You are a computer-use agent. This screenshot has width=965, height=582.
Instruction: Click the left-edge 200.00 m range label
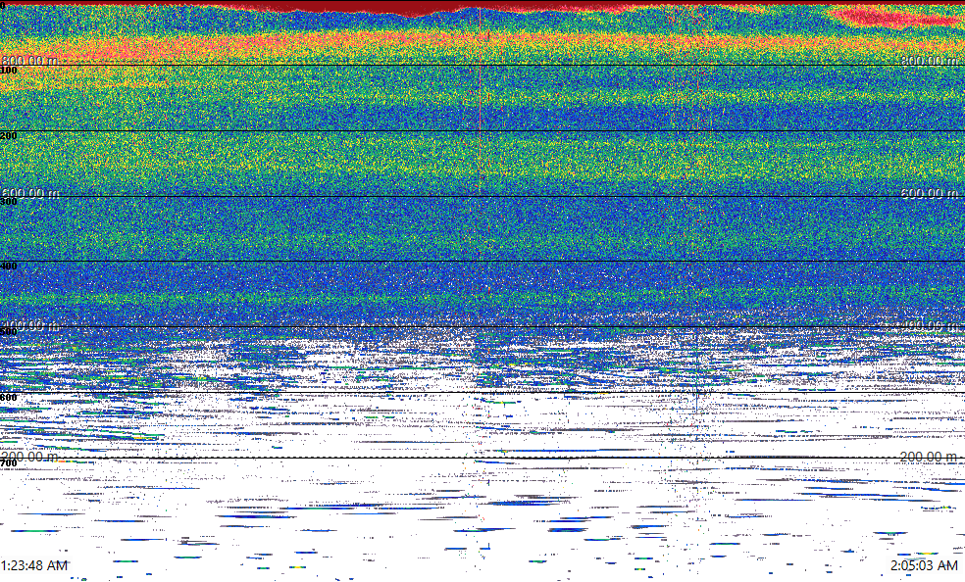(30, 457)
